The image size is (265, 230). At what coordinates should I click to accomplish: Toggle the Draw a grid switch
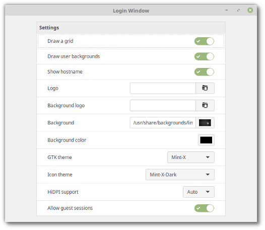(204, 41)
